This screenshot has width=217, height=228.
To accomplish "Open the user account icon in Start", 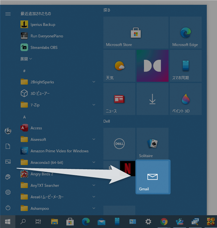I will [x=8, y=131].
